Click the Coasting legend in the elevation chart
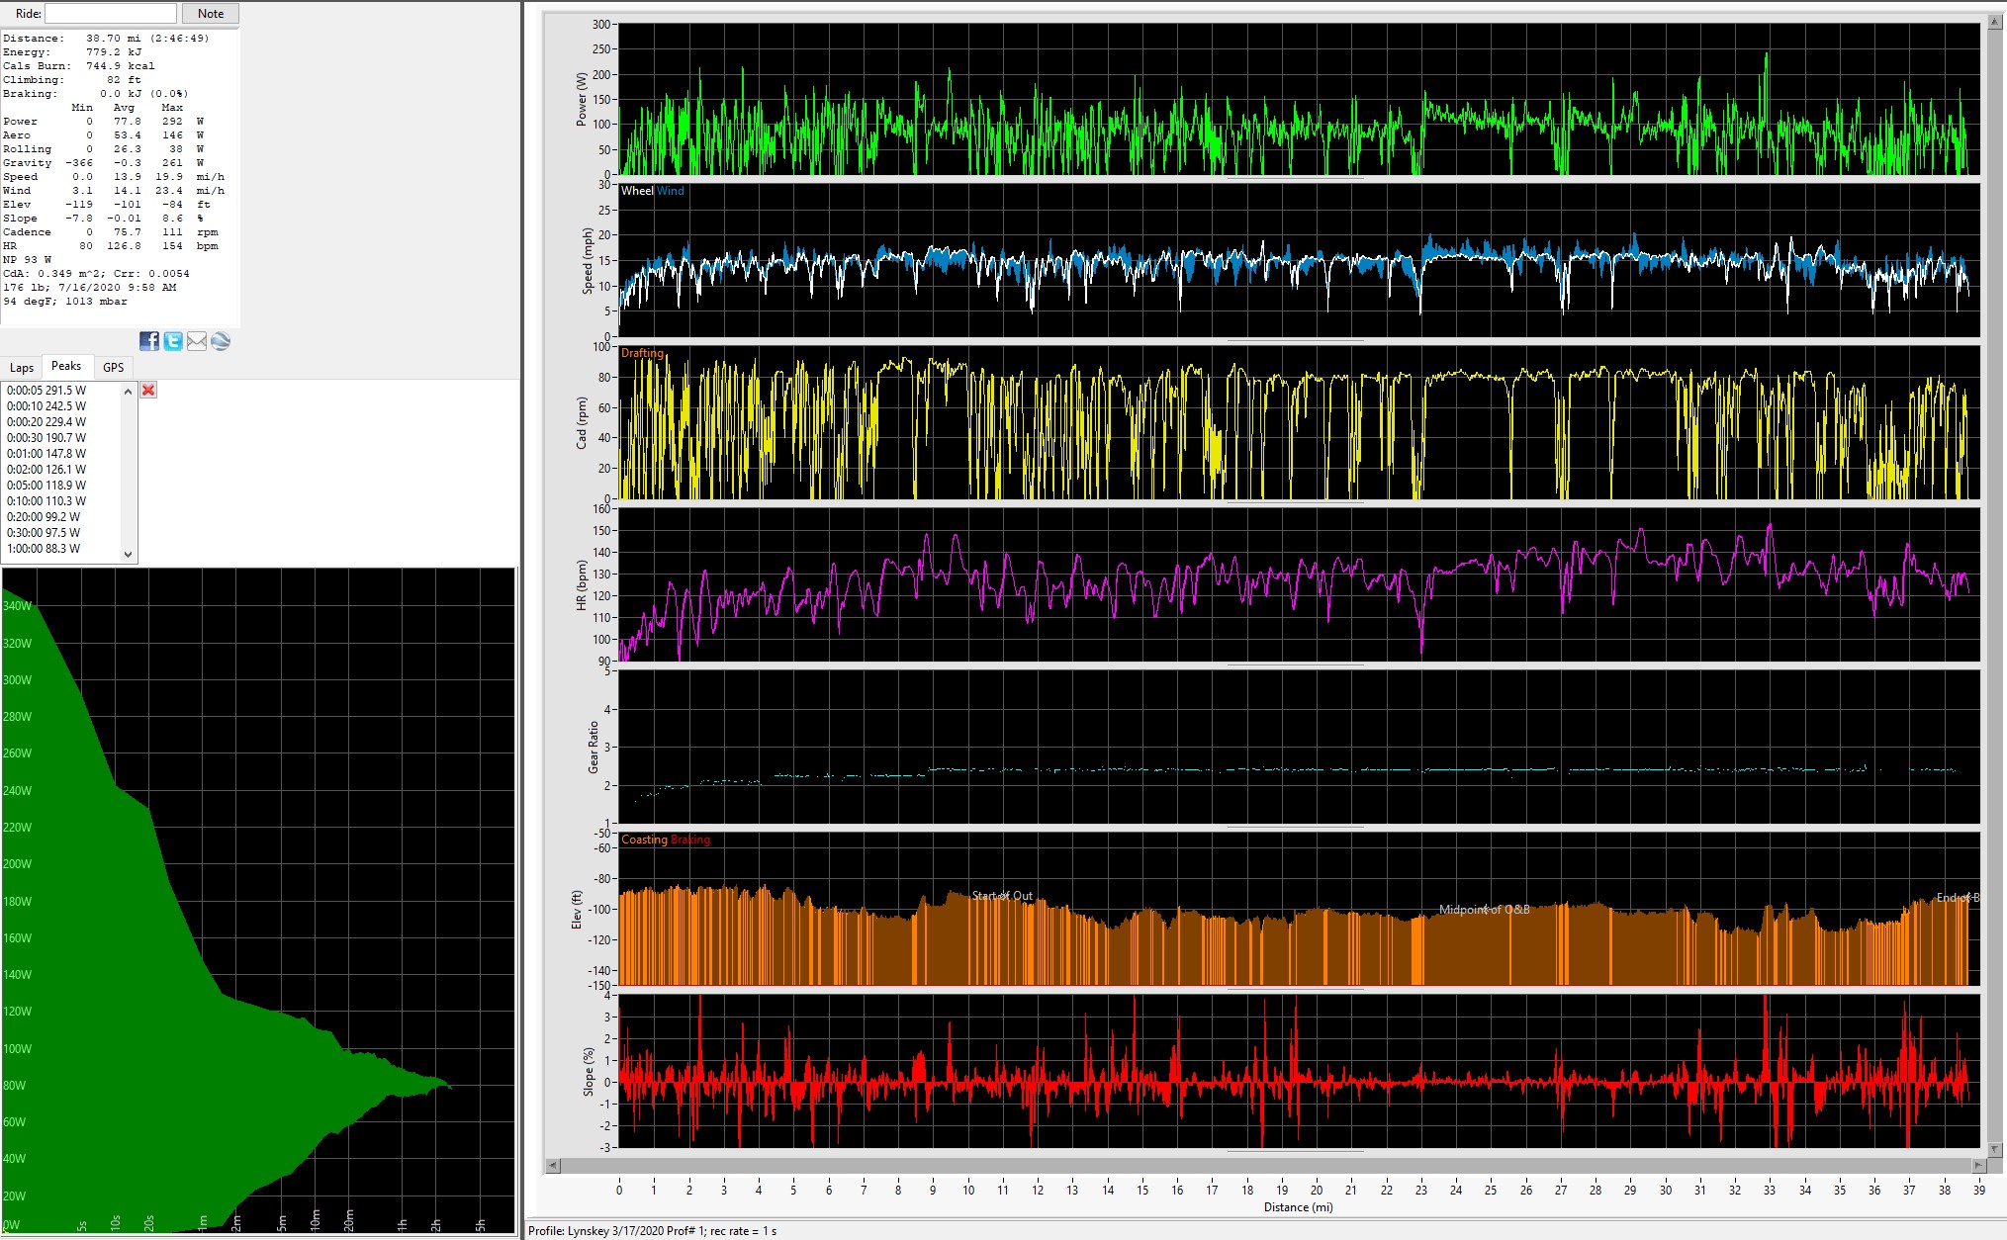Viewport: 2007px width, 1240px height. tap(644, 840)
